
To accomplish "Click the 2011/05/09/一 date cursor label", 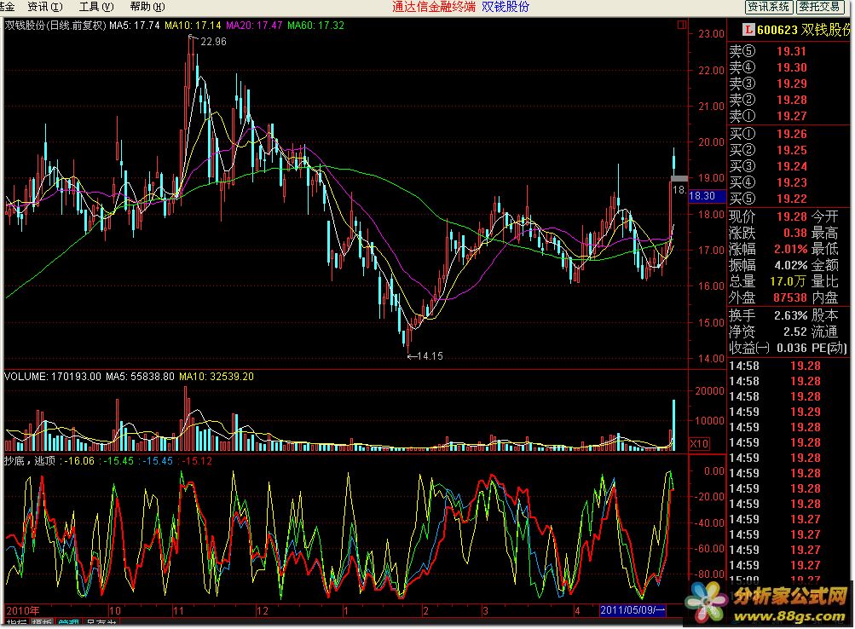I will (633, 610).
